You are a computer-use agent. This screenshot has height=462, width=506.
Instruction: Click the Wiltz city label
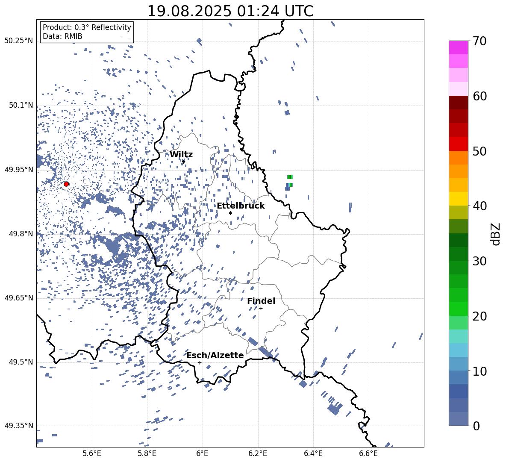181,154
